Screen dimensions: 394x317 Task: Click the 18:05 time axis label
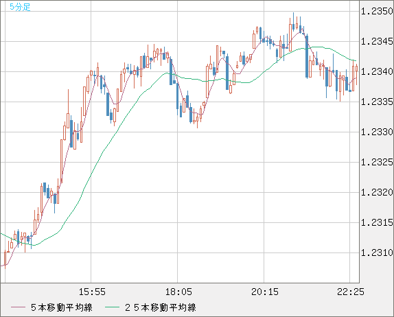coord(178,292)
